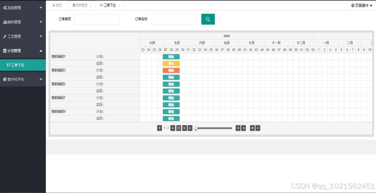This screenshot has width=376, height=193.
Task: Close the 工单下达 tab
Action: click(x=119, y=5)
